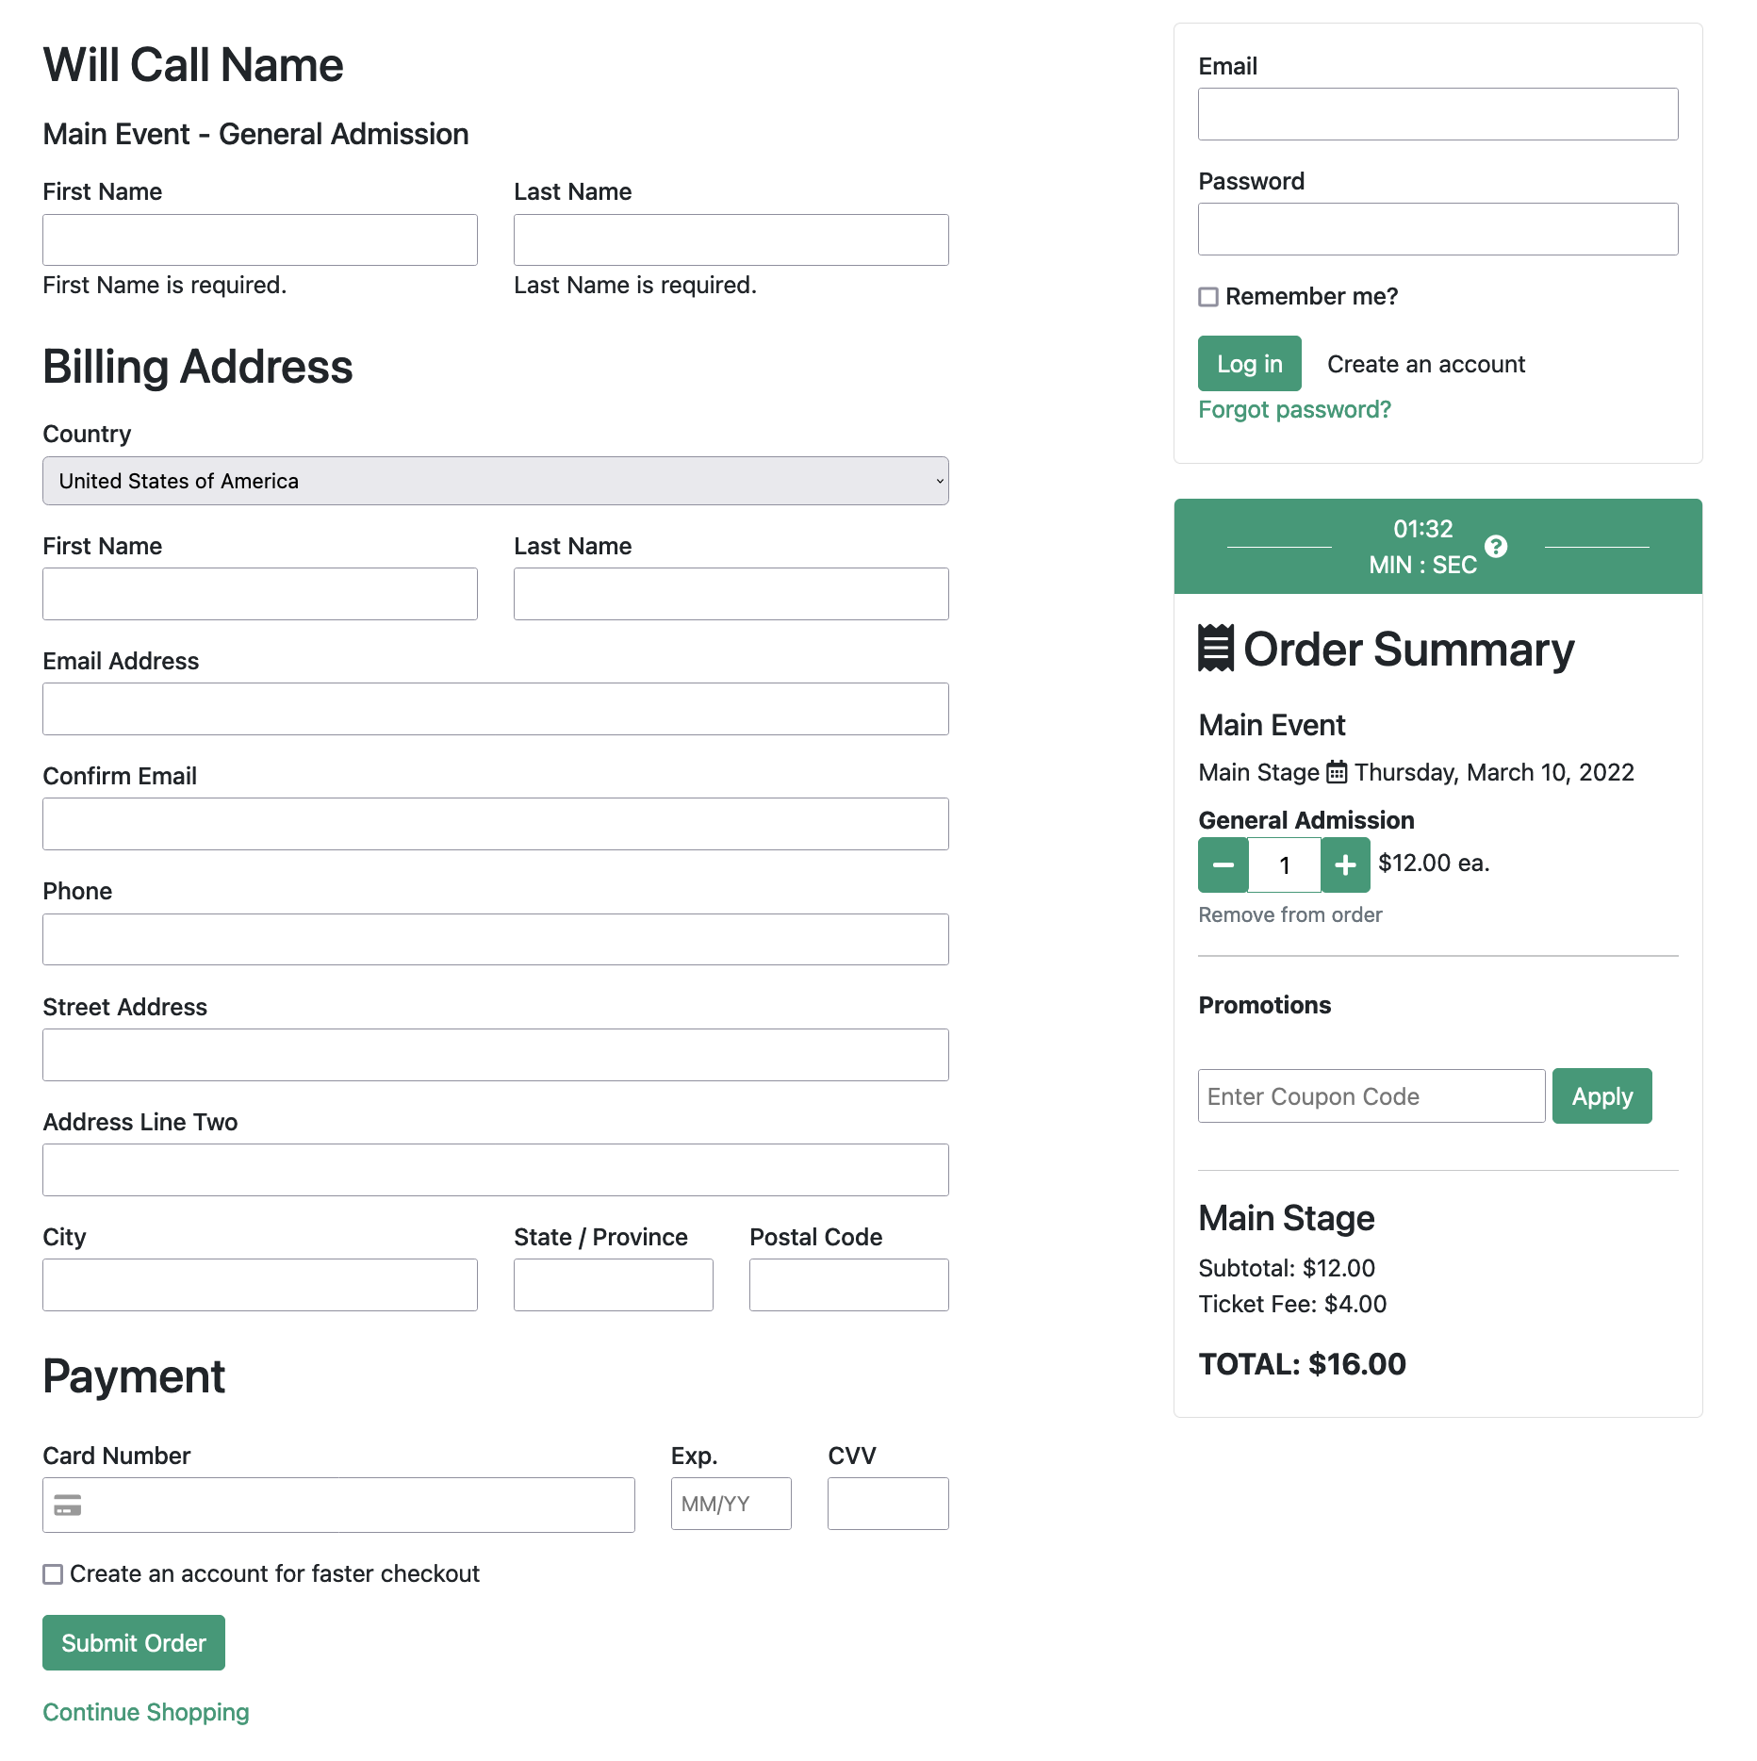Click the Postal Code input field
The image size is (1757, 1761).
point(848,1285)
